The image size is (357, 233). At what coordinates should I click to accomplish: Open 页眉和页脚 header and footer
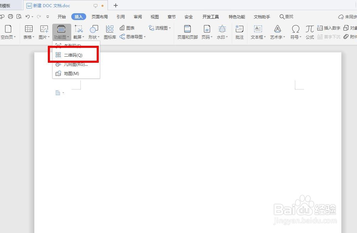click(x=187, y=32)
